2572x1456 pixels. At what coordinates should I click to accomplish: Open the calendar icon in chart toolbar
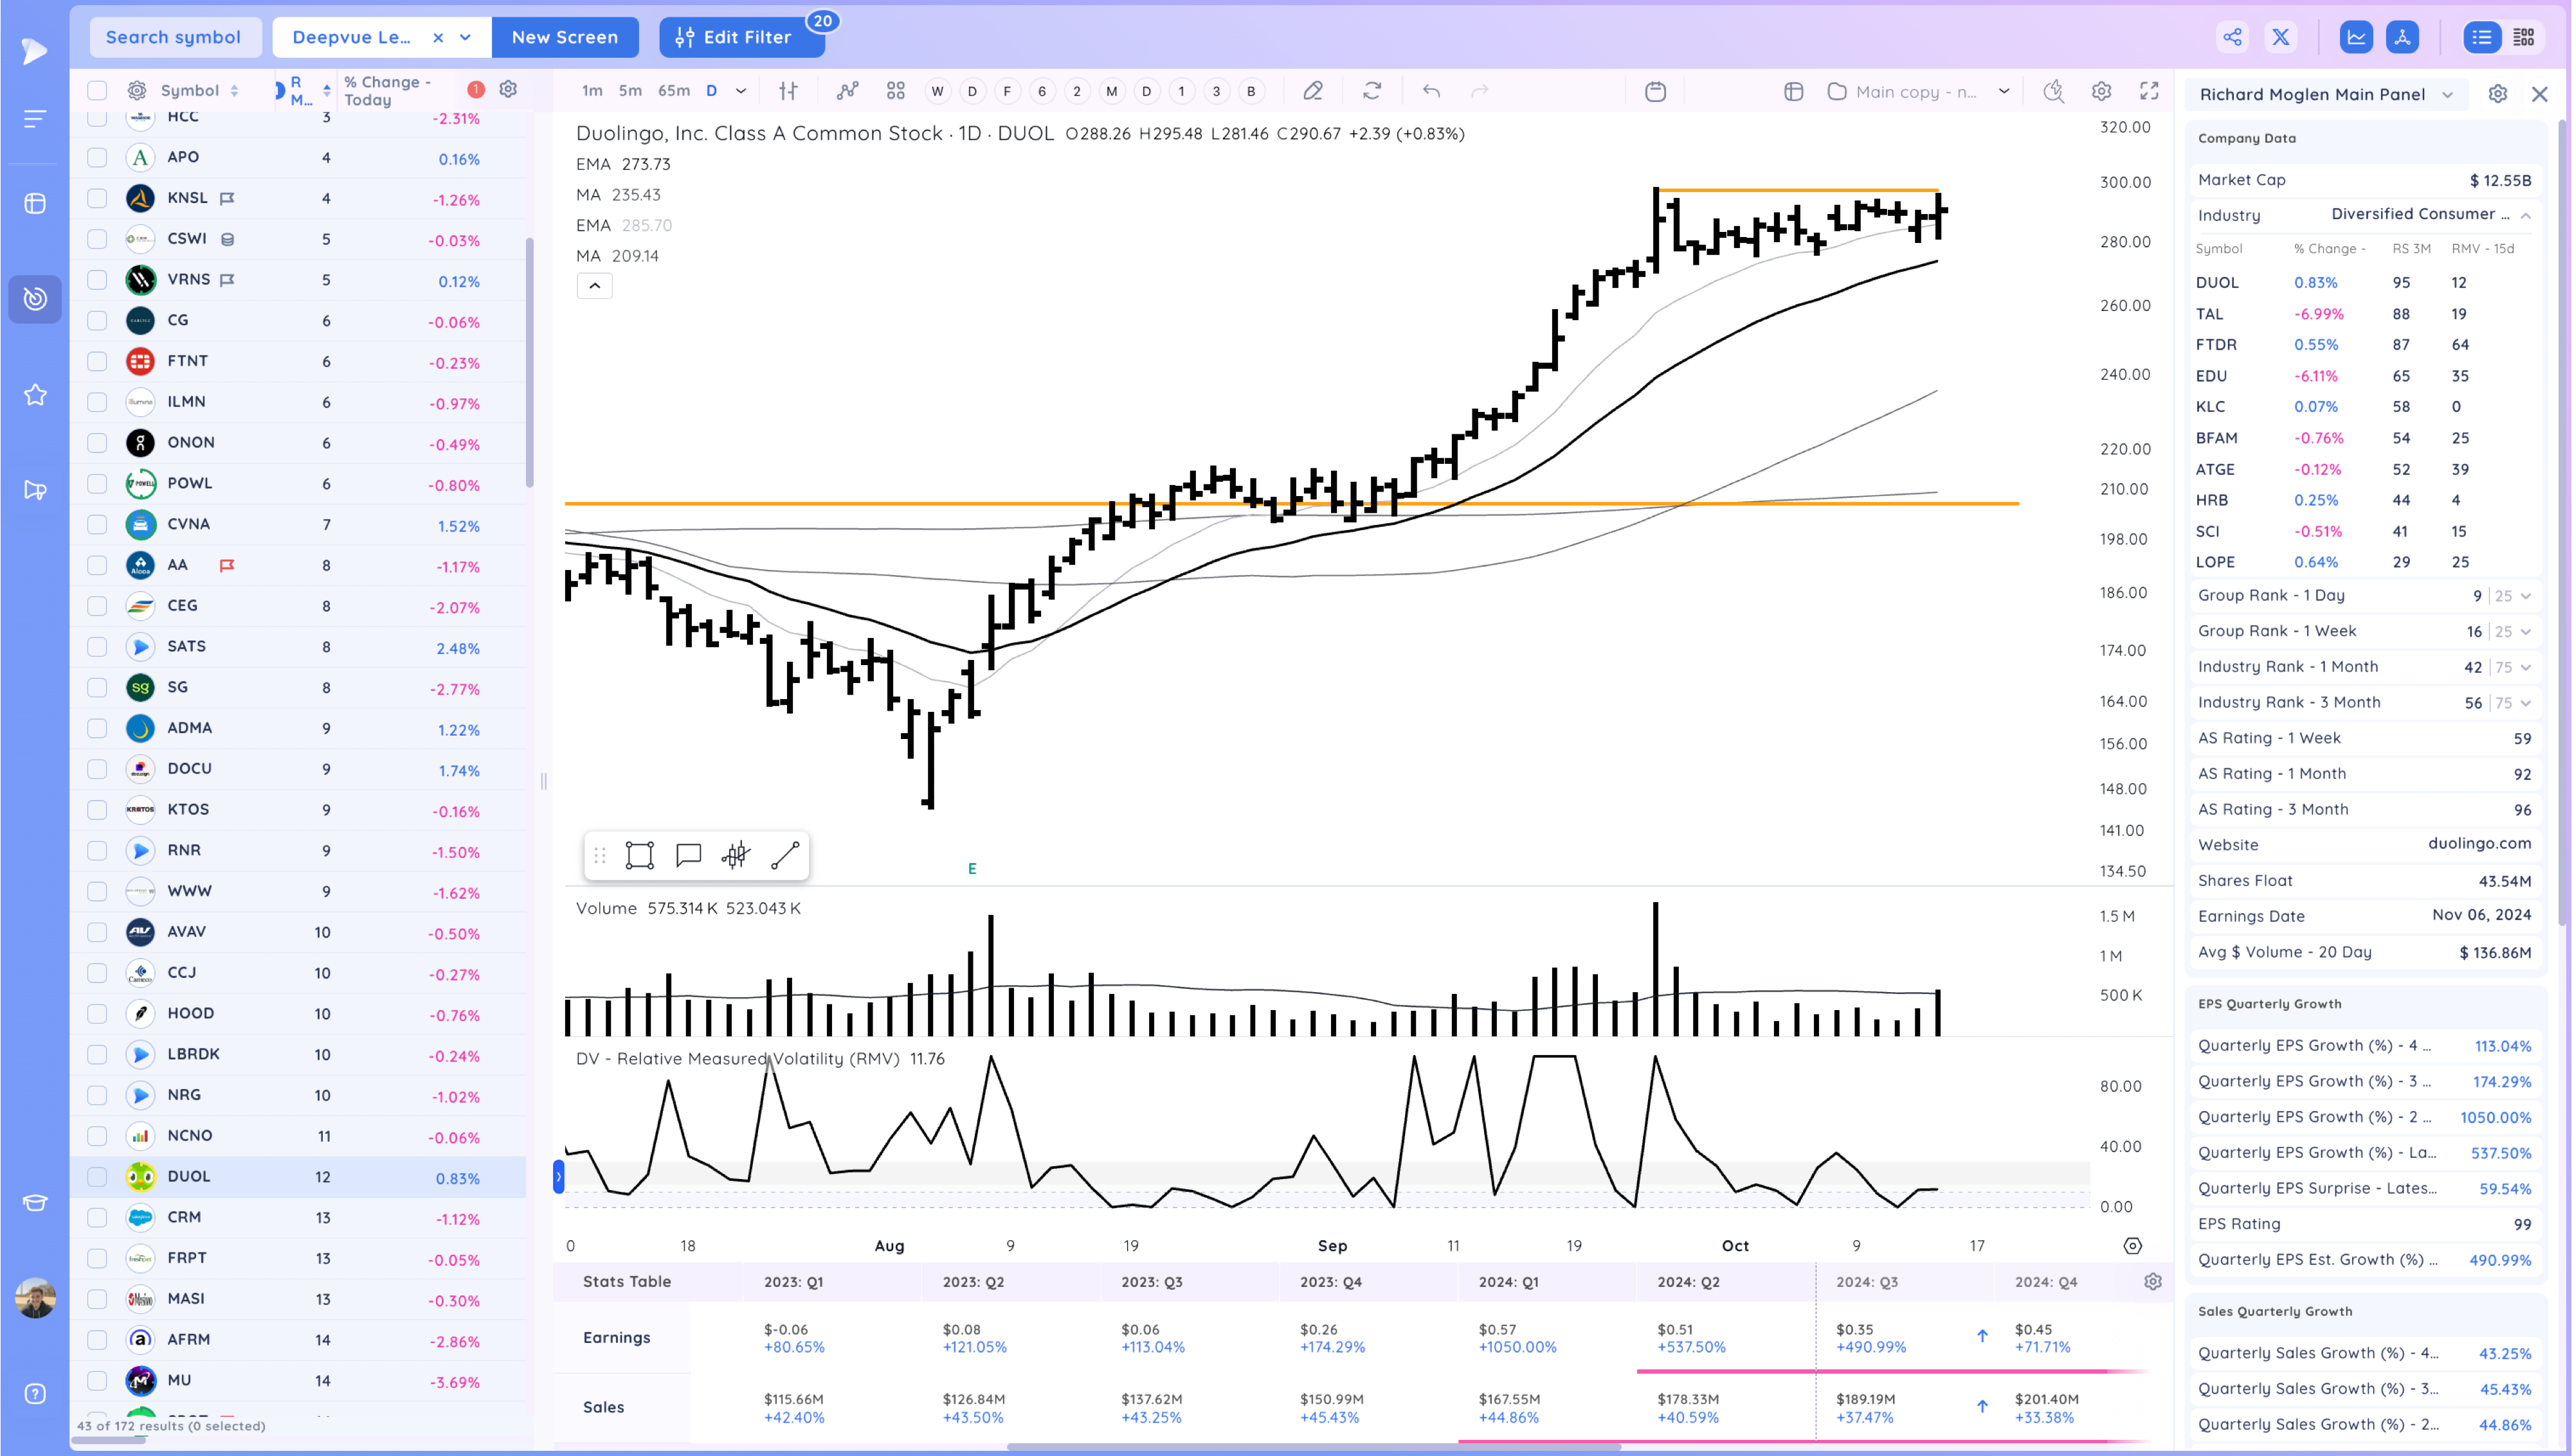[1656, 92]
